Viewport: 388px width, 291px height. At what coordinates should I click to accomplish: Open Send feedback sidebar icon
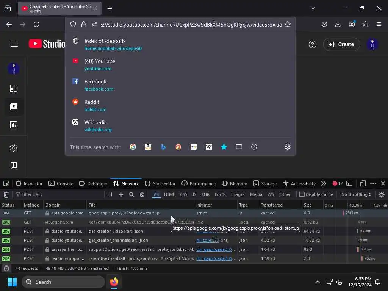pyautogui.click(x=14, y=166)
